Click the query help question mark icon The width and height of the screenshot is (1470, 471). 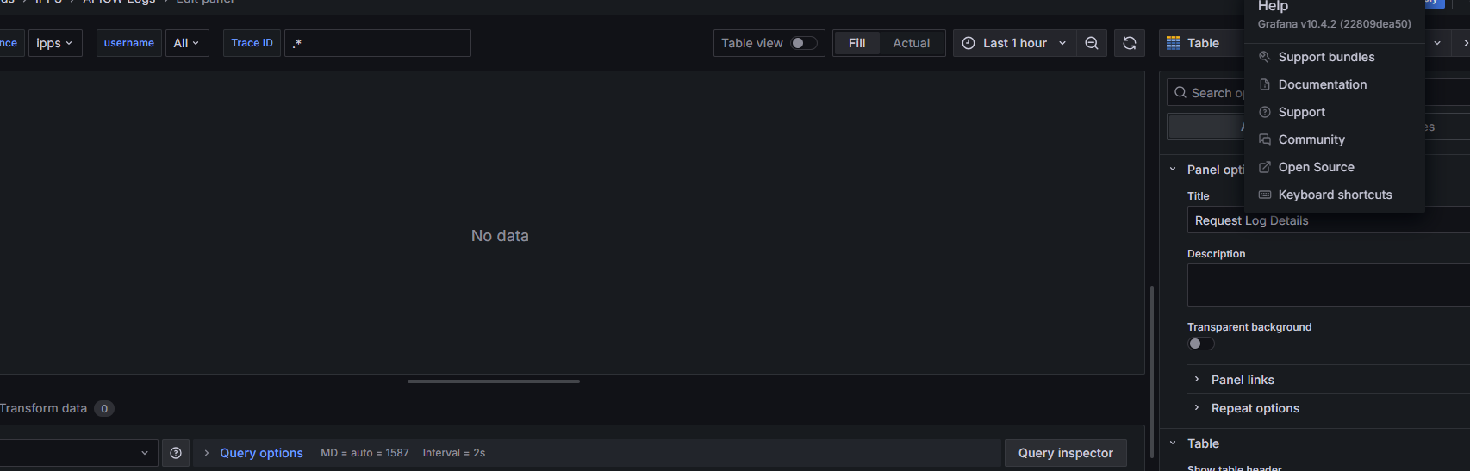176,453
